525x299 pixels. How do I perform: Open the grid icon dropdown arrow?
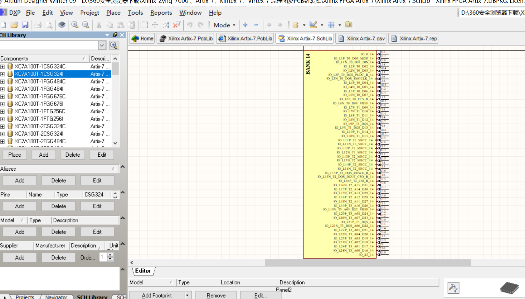pyautogui.click(x=339, y=25)
